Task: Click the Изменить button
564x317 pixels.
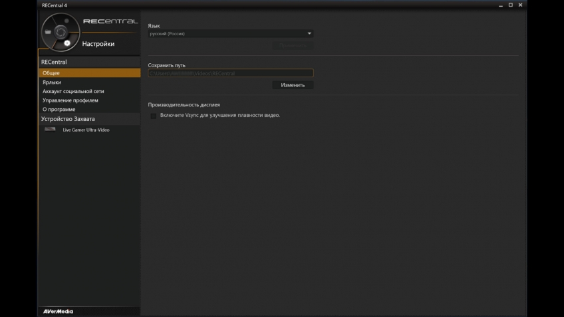Action: pyautogui.click(x=293, y=85)
